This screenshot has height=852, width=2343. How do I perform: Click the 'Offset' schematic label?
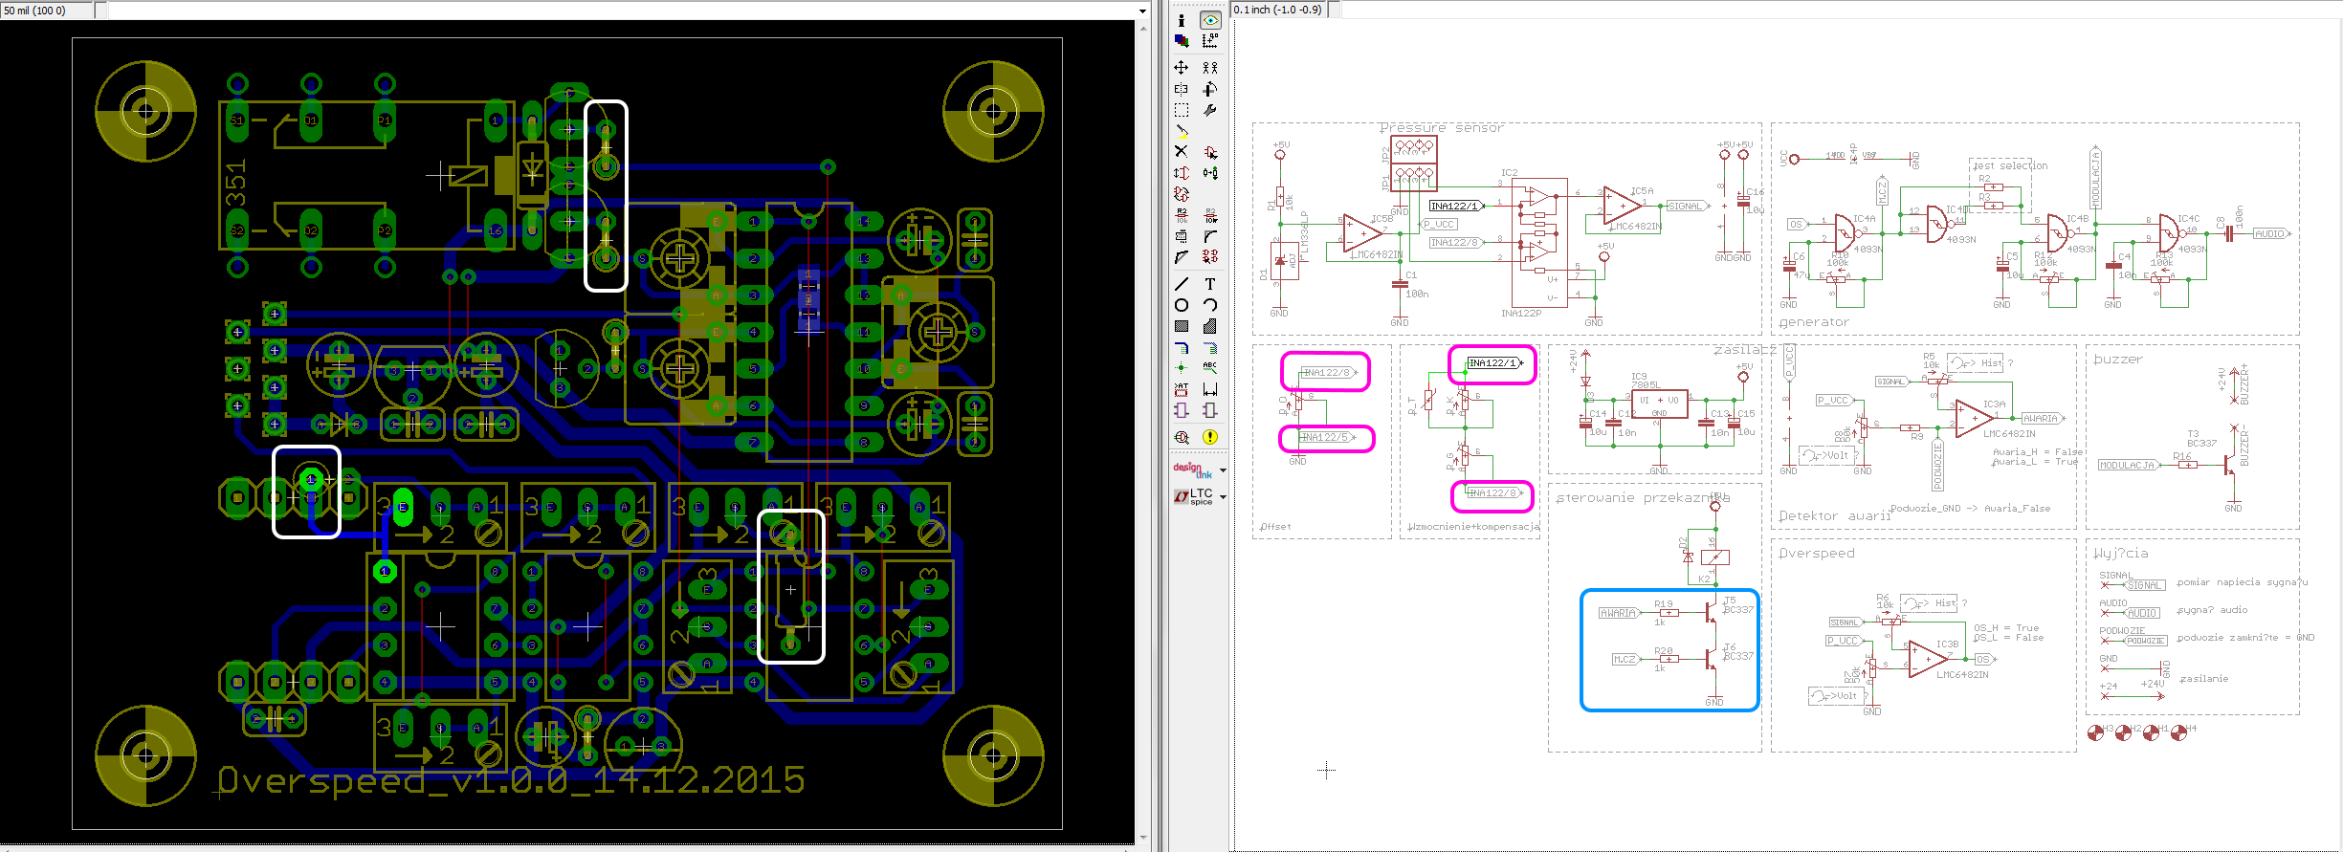pyautogui.click(x=1275, y=527)
